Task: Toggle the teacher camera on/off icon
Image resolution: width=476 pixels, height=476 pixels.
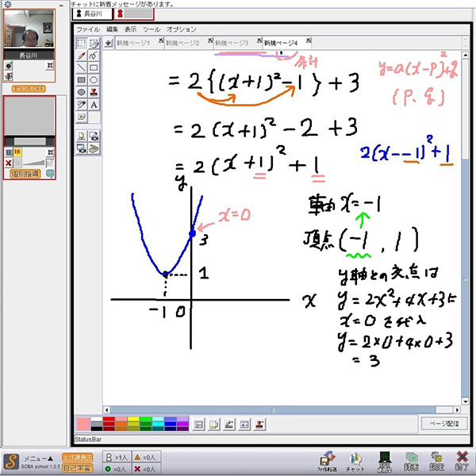Action: click(x=9, y=66)
